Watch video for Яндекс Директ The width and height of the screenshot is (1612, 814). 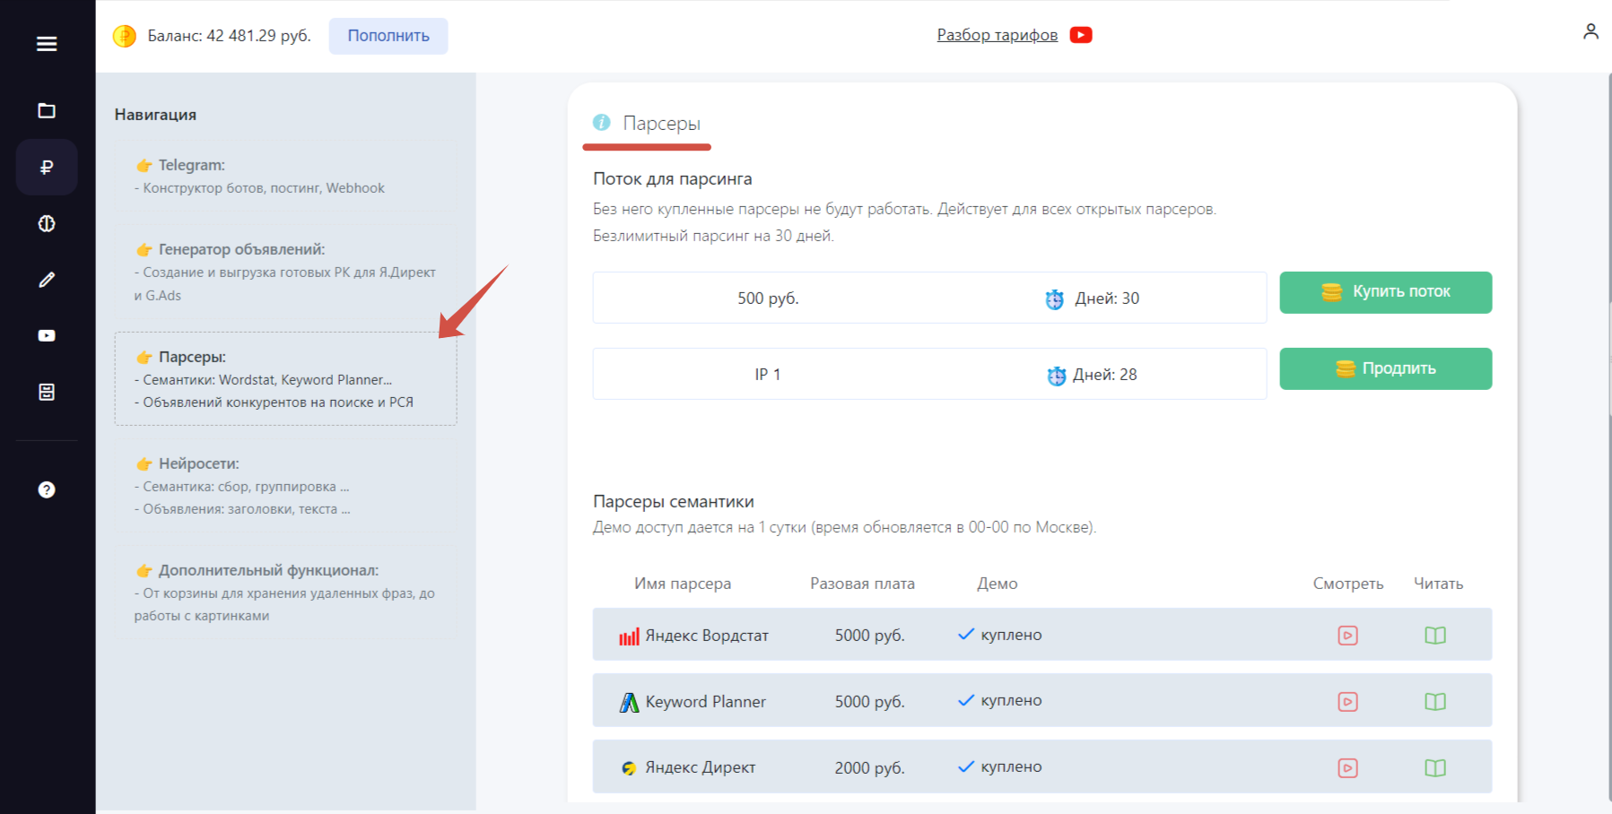1347,767
